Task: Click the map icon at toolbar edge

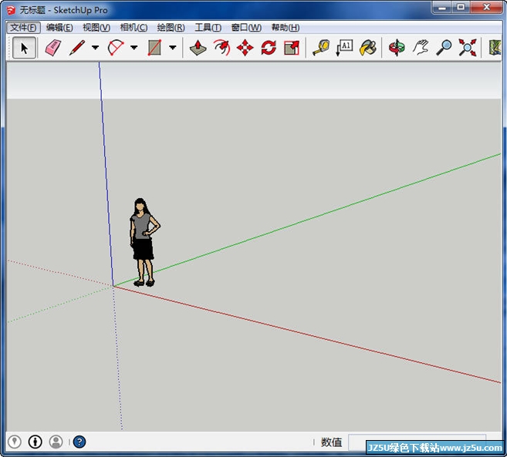Action: tap(495, 48)
